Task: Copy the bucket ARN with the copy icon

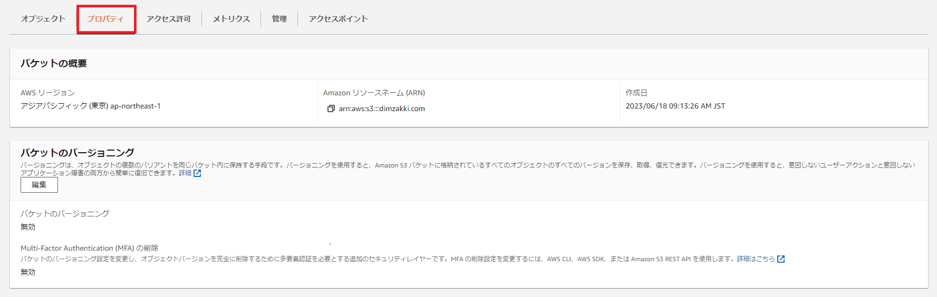Action: pos(331,108)
